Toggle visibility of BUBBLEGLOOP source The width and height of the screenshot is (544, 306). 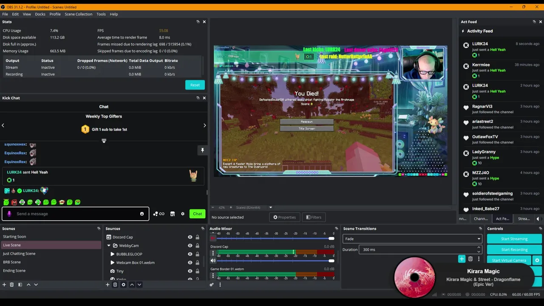(x=190, y=254)
